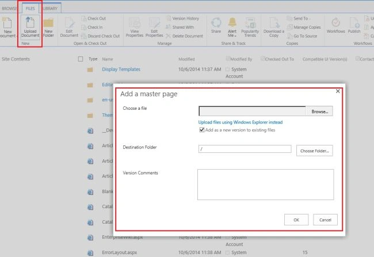The width and height of the screenshot is (374, 257).
Task: Click the Publish ribbon icon
Action: [354, 25]
